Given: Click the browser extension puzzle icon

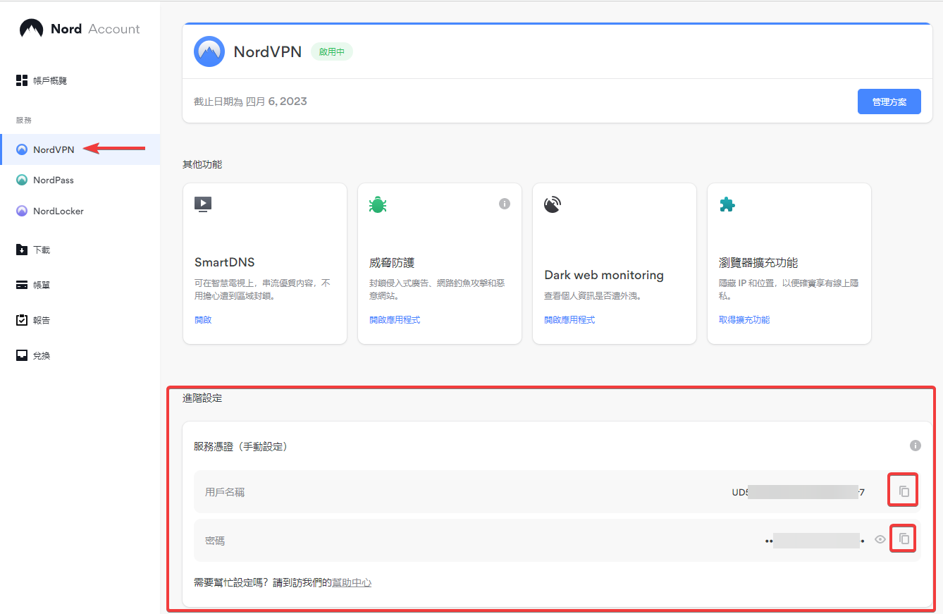Looking at the screenshot, I should click(x=727, y=204).
